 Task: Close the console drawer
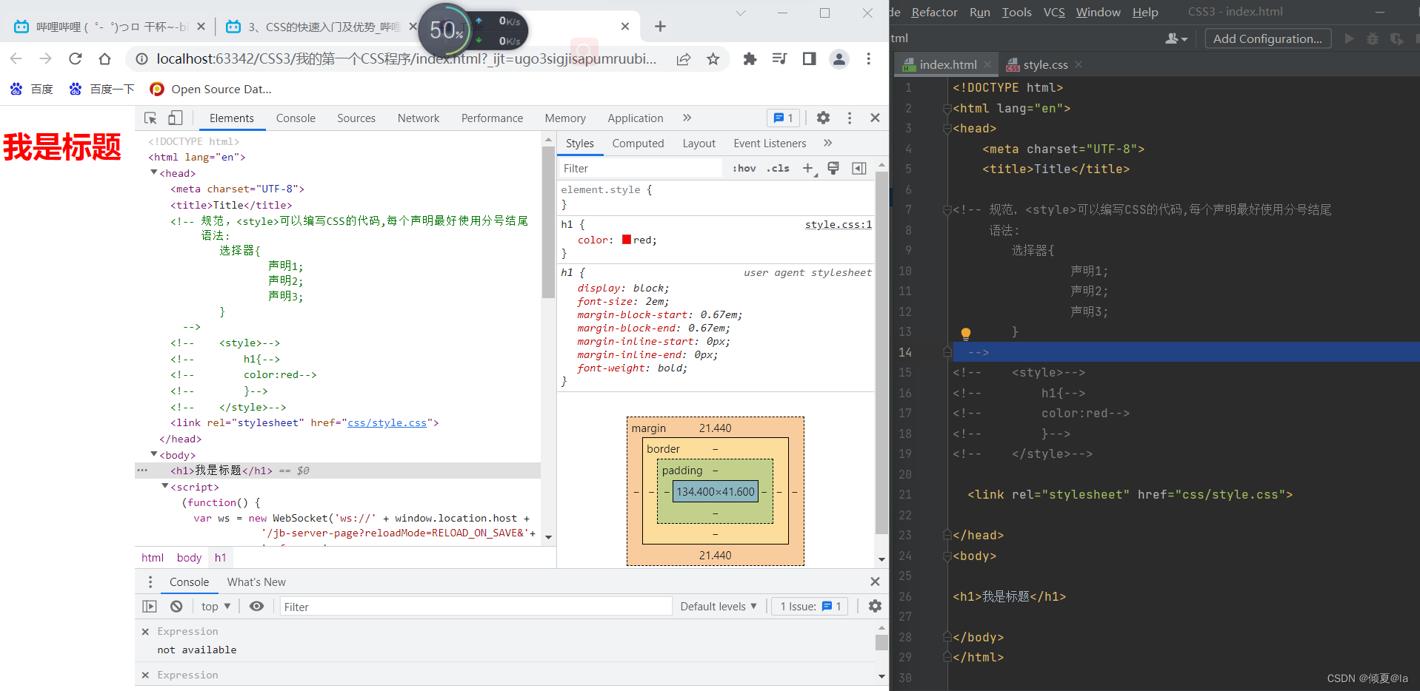click(875, 582)
